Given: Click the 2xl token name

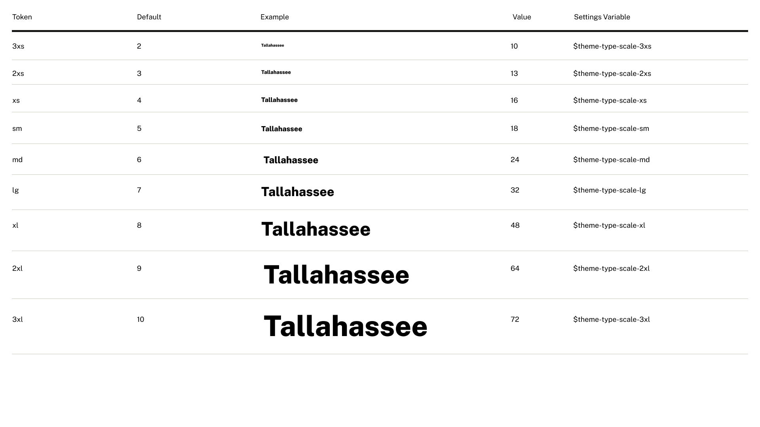Looking at the screenshot, I should click(17, 268).
